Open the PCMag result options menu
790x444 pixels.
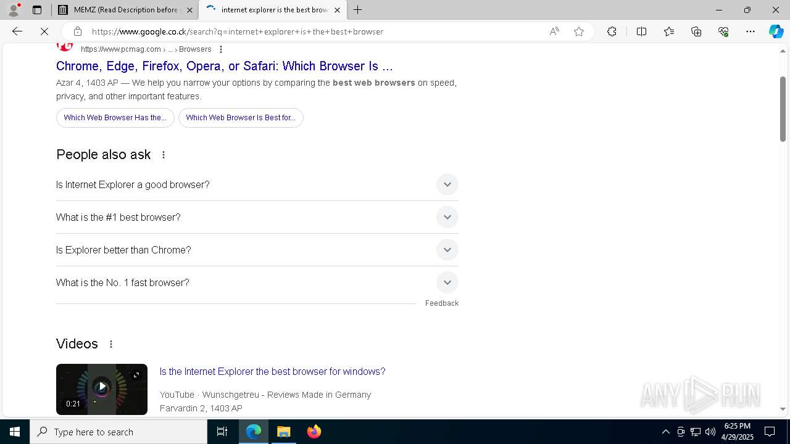tap(220, 49)
